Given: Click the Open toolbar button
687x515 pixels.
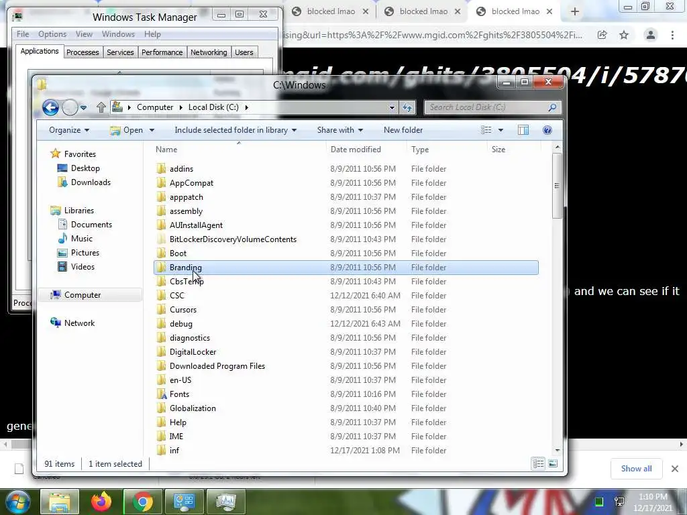Looking at the screenshot, I should (127, 130).
